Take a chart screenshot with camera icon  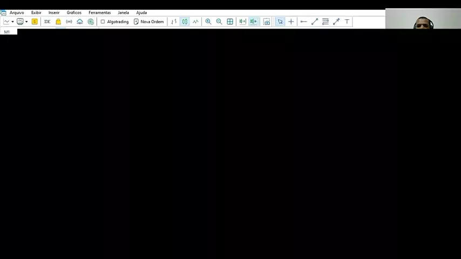[267, 22]
